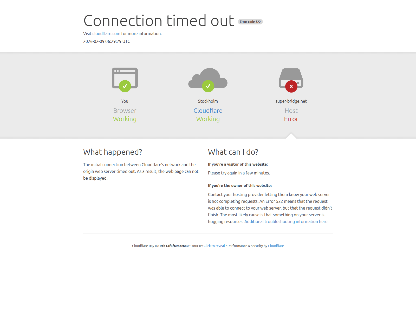The image size is (416, 312).
Task: Click the super-brldge.net host label
Action: click(x=291, y=101)
